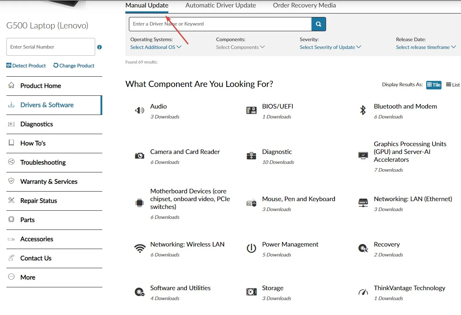Switch to Automatic Driver Update tab
The image size is (461, 315).
[221, 6]
